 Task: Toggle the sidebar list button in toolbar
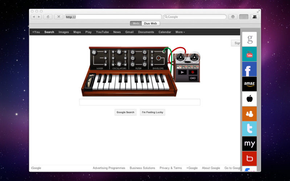click(244, 17)
